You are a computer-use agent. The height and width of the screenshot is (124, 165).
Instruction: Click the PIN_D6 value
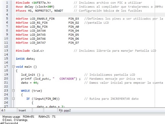pos(74,39)
